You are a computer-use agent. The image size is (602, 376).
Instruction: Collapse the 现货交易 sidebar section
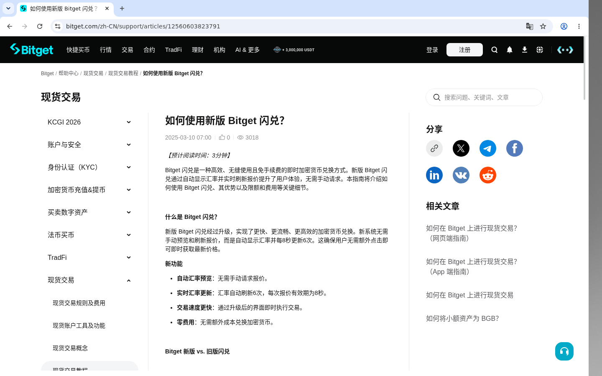click(x=89, y=280)
